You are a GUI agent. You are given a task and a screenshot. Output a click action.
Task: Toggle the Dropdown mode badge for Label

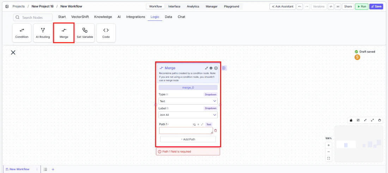211,108
